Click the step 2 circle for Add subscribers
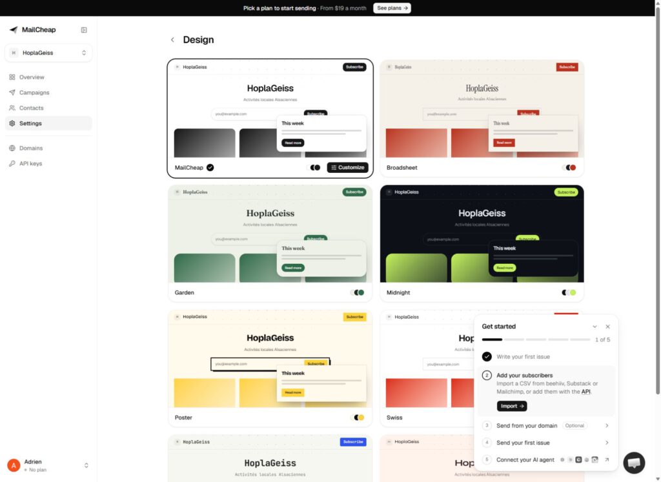661x482 pixels. (x=487, y=375)
